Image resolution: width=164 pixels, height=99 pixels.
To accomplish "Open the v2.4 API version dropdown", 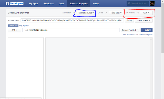I will click(x=146, y=13).
